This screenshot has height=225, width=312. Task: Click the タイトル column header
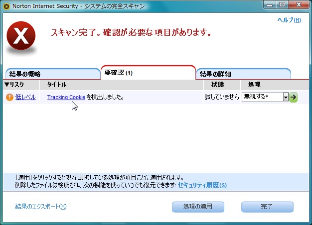click(122, 85)
